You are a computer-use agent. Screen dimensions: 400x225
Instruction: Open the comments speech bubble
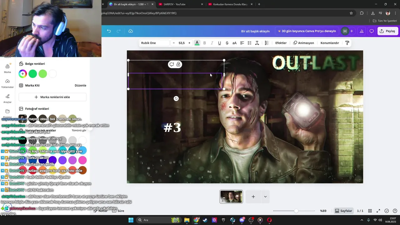click(372, 31)
